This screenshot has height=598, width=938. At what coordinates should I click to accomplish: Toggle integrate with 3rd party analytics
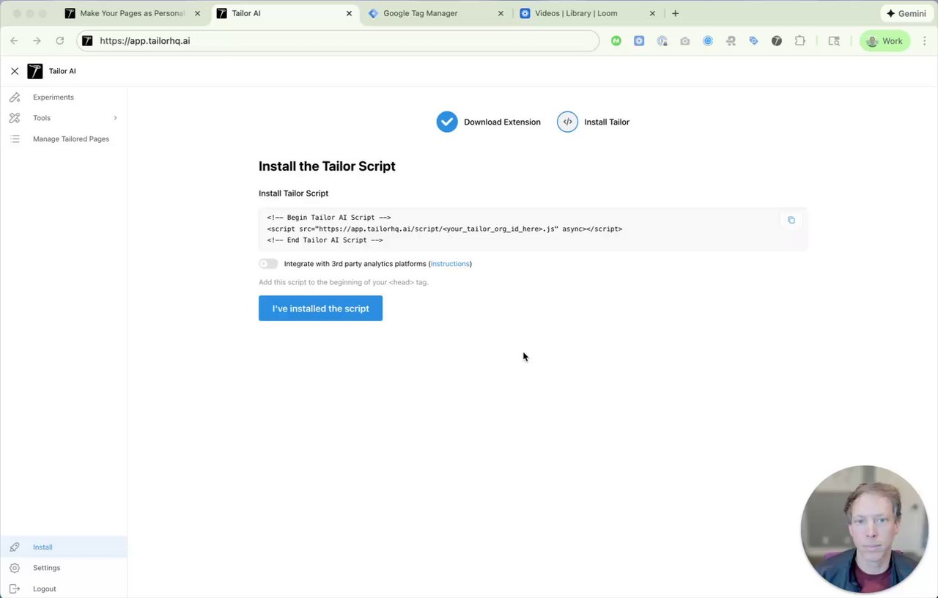click(268, 264)
